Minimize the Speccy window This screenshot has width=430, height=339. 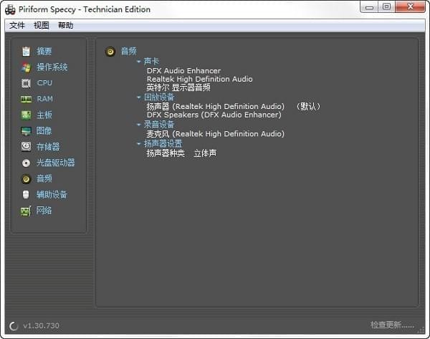(369, 7)
